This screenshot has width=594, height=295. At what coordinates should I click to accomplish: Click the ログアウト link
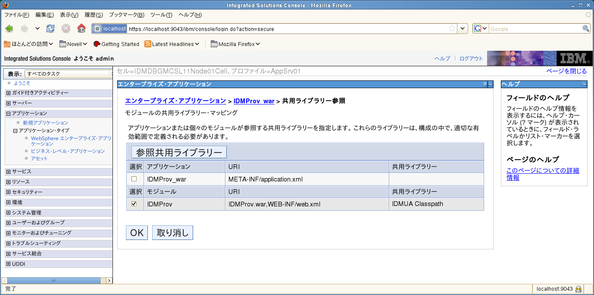tap(471, 58)
